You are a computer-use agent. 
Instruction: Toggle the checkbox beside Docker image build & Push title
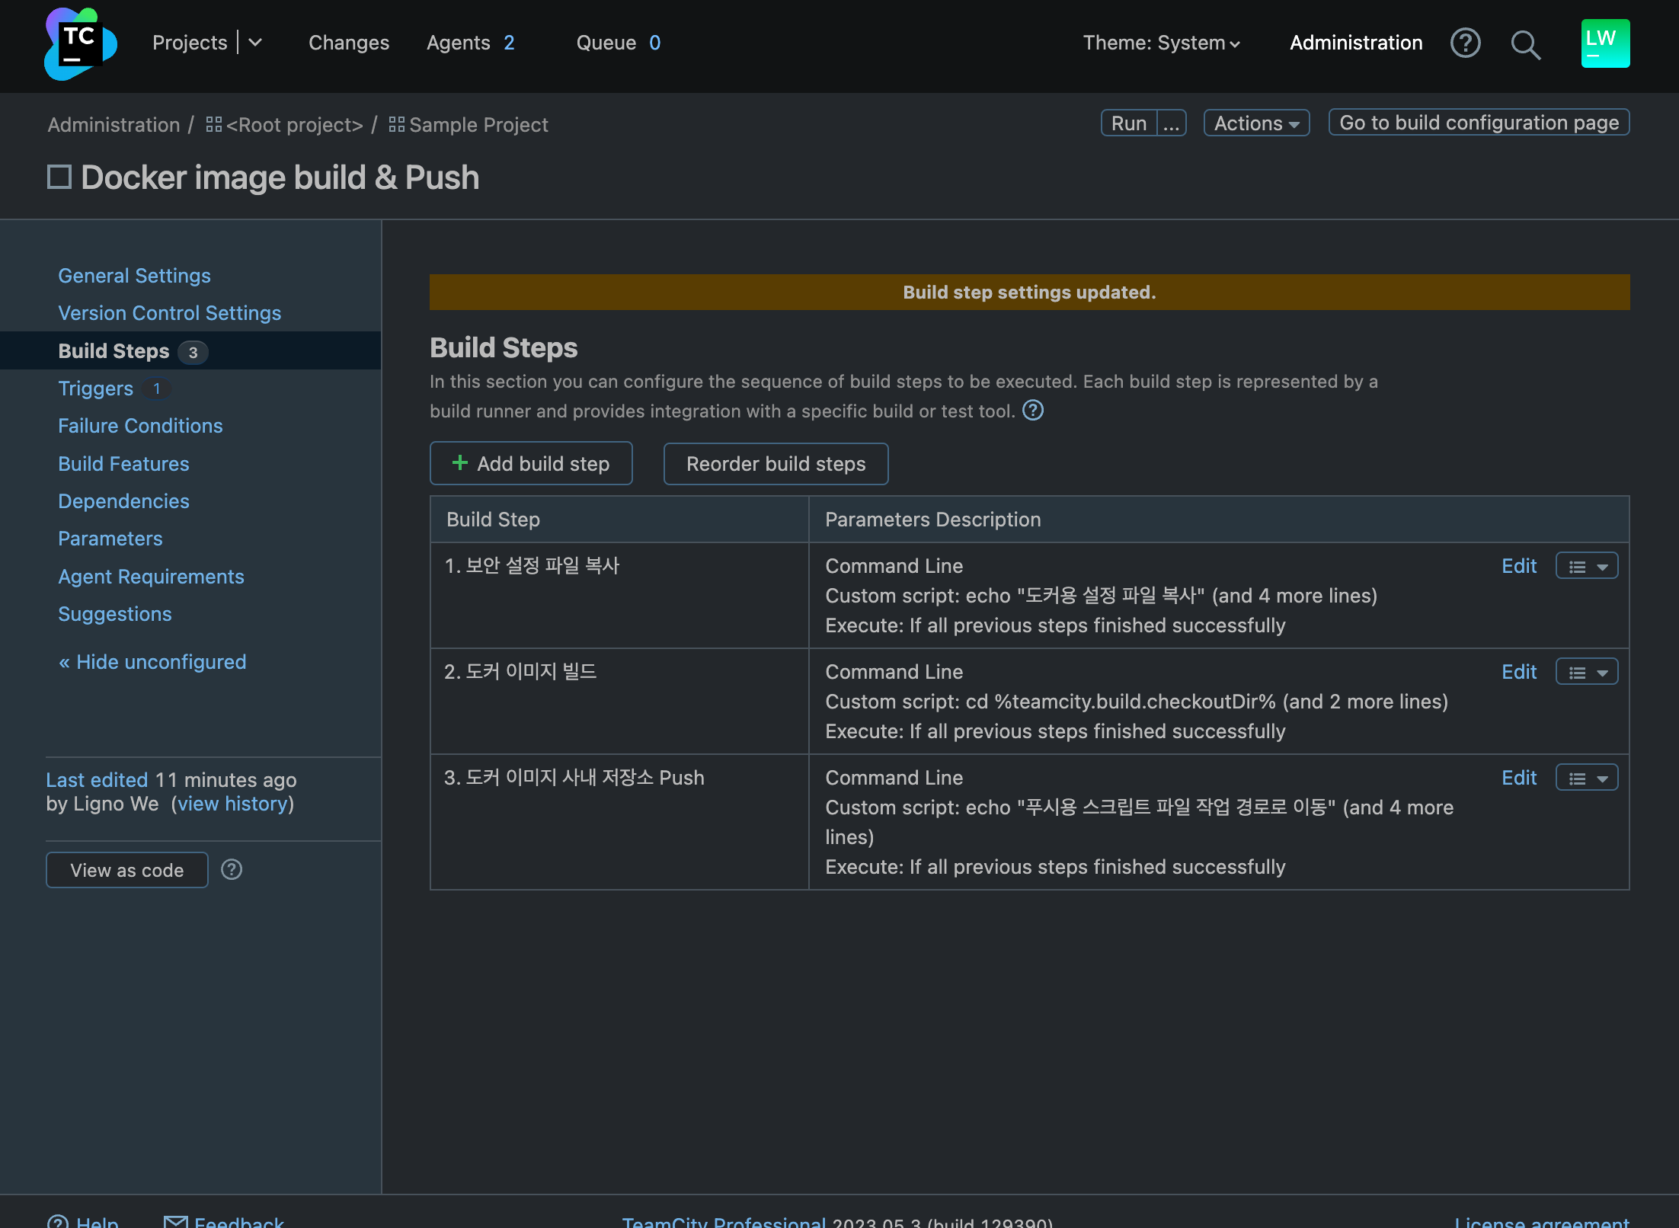coord(59,177)
